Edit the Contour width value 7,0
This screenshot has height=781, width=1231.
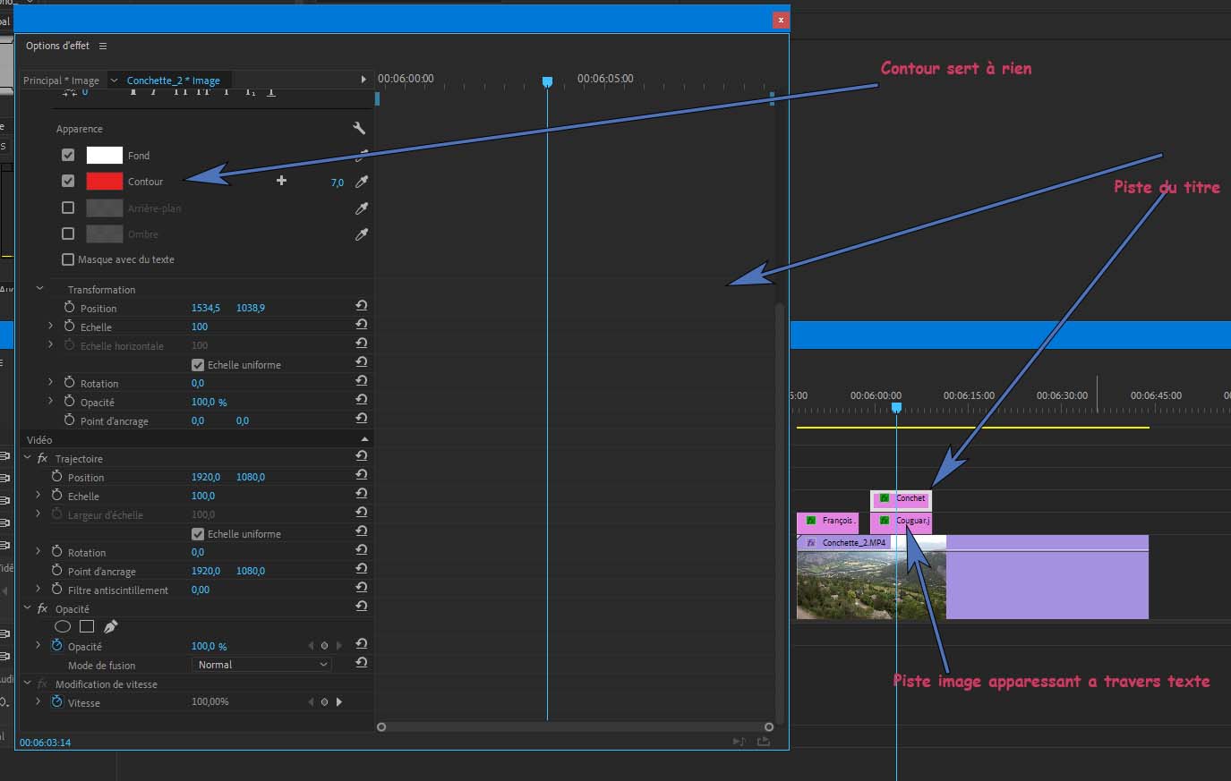338,183
